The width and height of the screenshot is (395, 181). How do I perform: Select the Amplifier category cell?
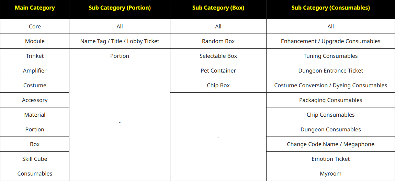(35, 70)
